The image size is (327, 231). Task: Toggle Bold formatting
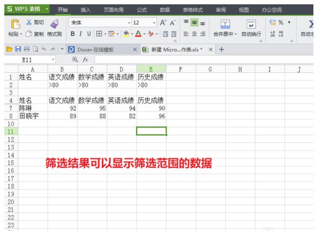pyautogui.click(x=72, y=34)
